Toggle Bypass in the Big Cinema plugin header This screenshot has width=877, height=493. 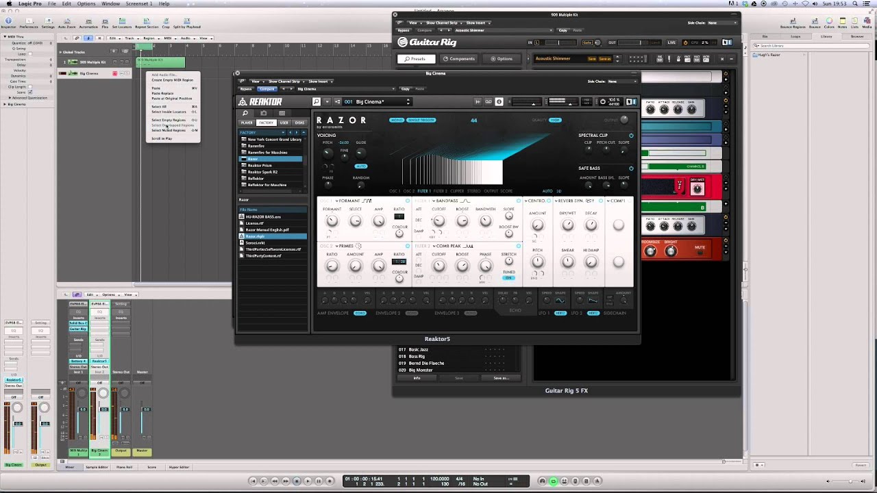tap(247, 89)
